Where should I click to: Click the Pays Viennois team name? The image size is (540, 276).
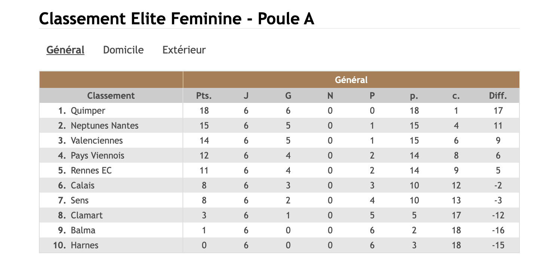click(97, 156)
